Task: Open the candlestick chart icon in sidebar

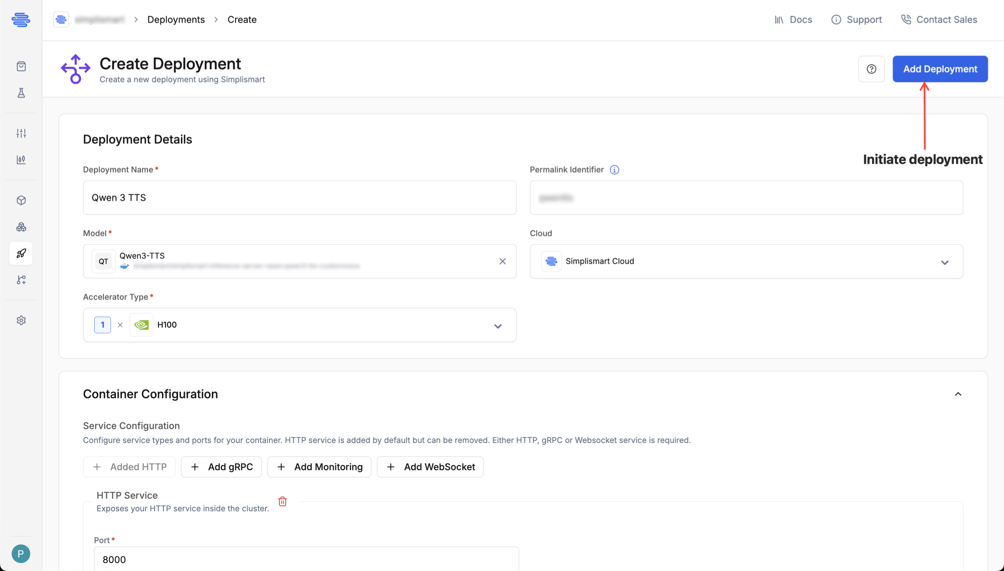Action: pyautogui.click(x=21, y=159)
